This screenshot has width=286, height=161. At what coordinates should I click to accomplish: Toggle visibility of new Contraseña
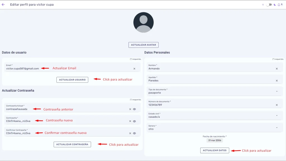pos(134,121)
